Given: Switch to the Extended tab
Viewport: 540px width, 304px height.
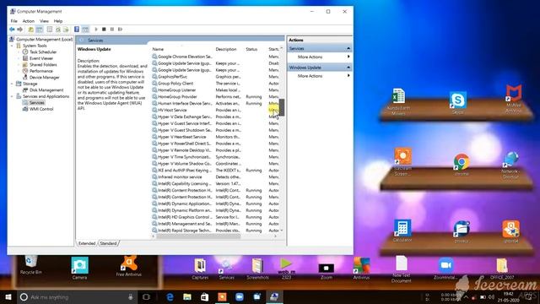Looking at the screenshot, I should 87,243.
